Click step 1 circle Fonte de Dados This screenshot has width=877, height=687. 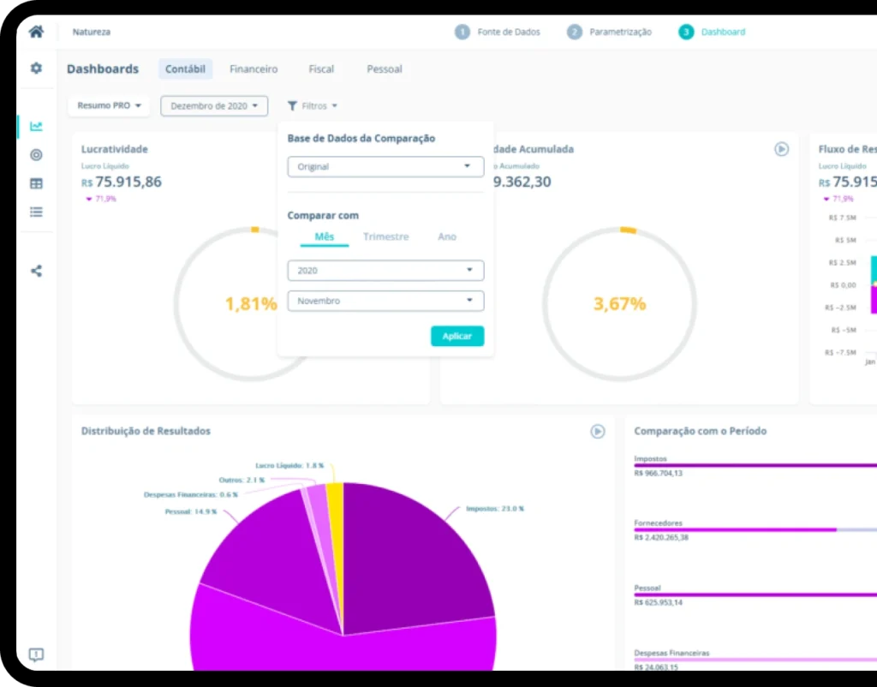(x=462, y=32)
